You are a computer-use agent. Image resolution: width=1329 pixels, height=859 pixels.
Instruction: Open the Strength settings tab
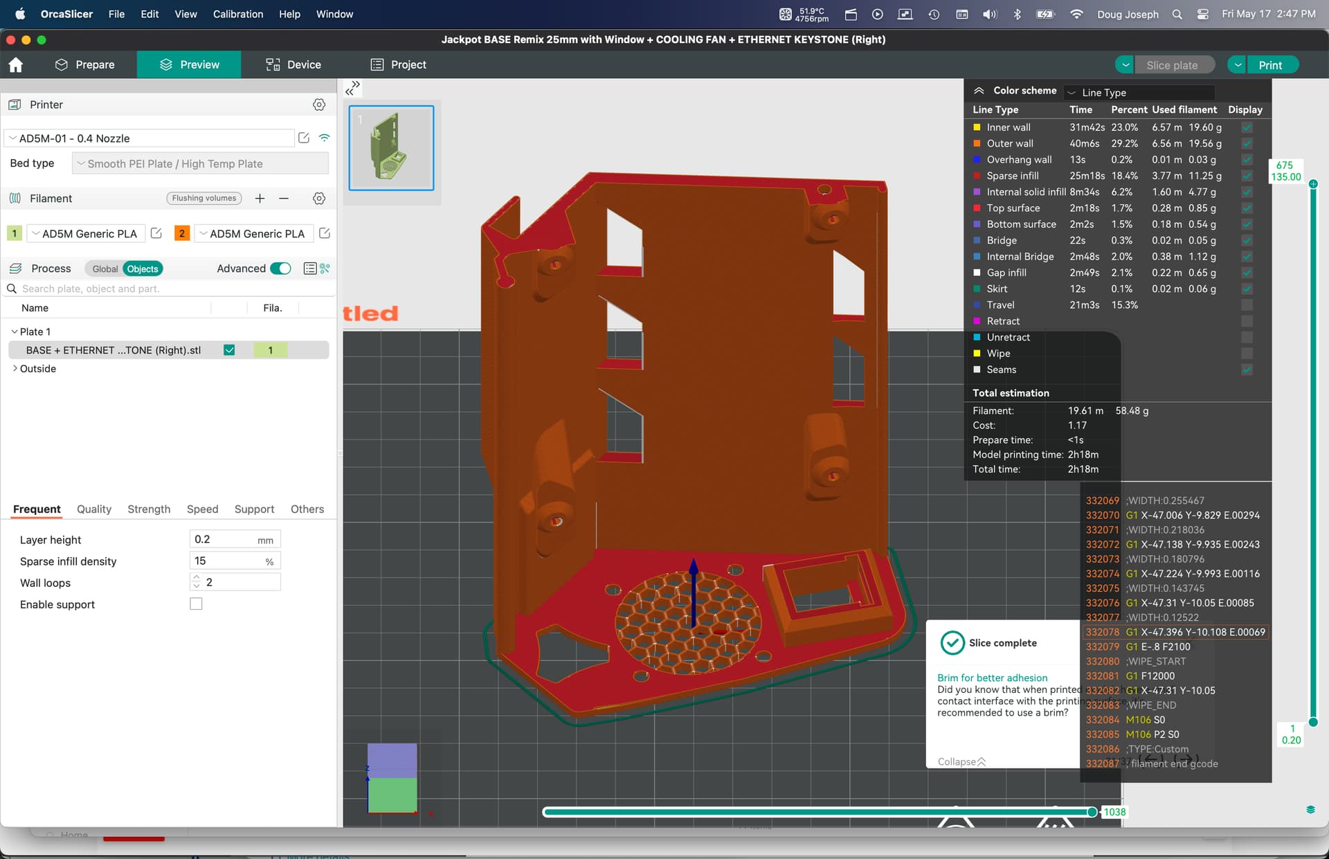pyautogui.click(x=149, y=509)
